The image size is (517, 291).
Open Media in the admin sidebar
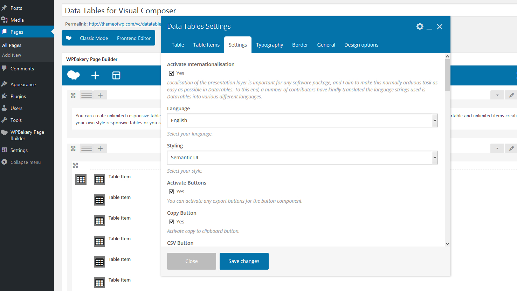tap(27, 20)
